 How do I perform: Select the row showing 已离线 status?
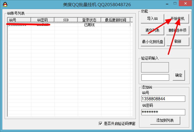[x=69, y=25]
